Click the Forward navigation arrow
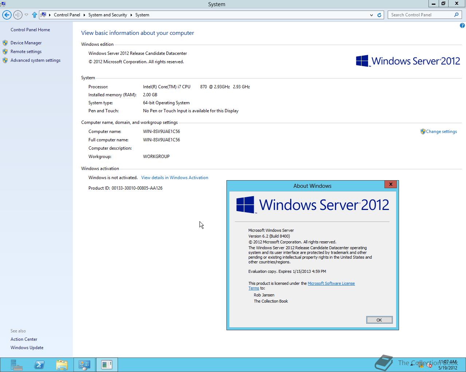The width and height of the screenshot is (466, 372). (17, 15)
